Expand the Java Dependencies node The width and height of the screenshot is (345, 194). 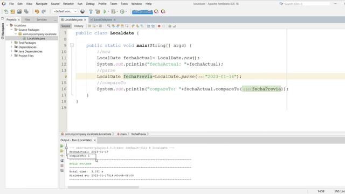(x=12, y=51)
